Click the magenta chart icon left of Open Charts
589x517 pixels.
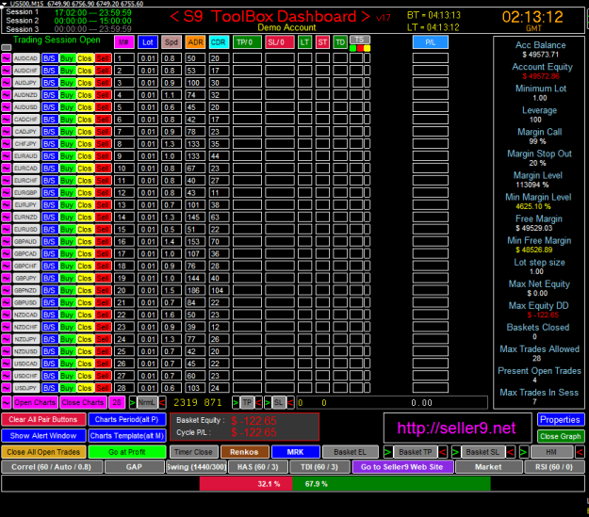coord(7,402)
